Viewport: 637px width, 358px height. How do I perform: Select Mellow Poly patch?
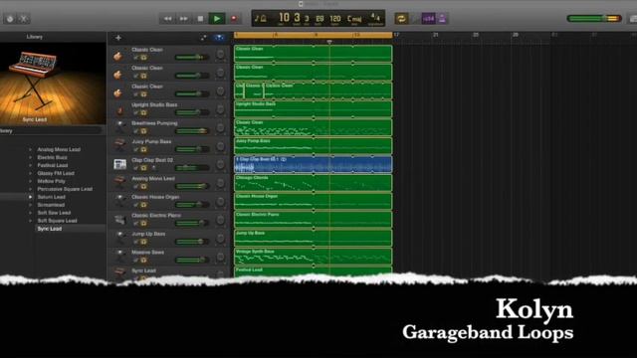tap(51, 181)
